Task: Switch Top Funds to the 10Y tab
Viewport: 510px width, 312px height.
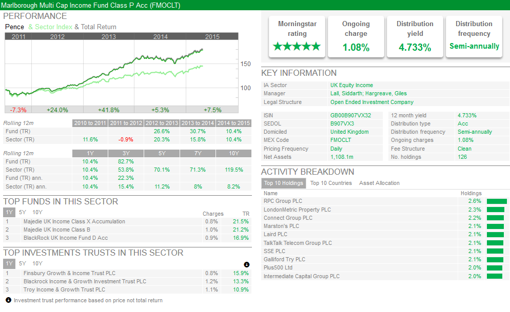Action: (37, 212)
